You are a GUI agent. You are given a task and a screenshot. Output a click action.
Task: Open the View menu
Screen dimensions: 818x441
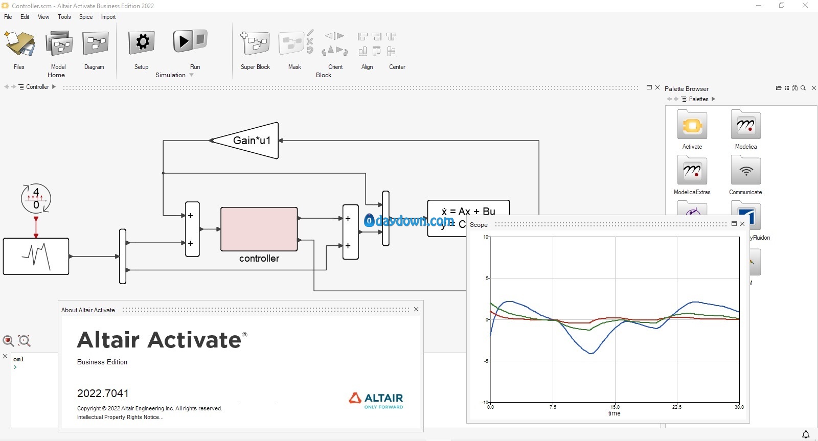click(x=43, y=17)
